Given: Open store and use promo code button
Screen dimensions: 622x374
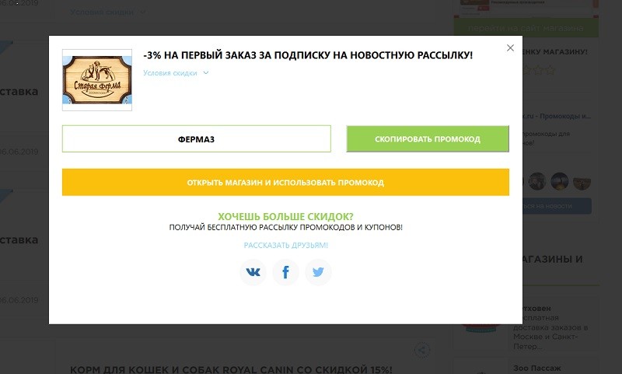Looking at the screenshot, I should click(x=285, y=183).
